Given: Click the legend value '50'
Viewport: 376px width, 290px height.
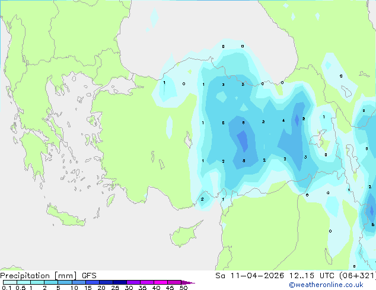Looking at the screenshot, I should (183, 288).
